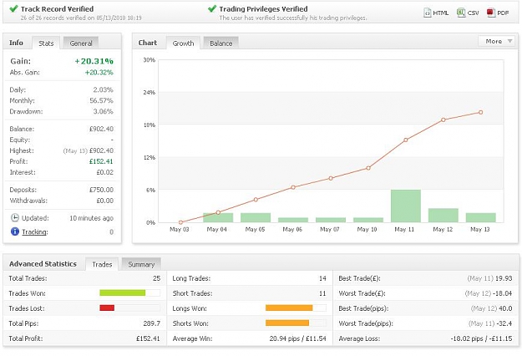Export track record as HTML icon
This screenshot has width=522, height=356.
pyautogui.click(x=427, y=13)
